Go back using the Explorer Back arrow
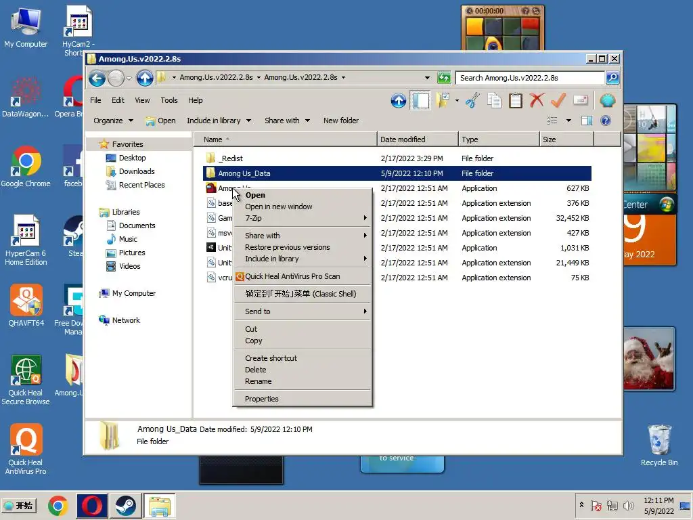Screen dimensions: 693x520 (97, 79)
